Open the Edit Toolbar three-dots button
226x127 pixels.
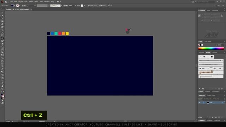2,107
